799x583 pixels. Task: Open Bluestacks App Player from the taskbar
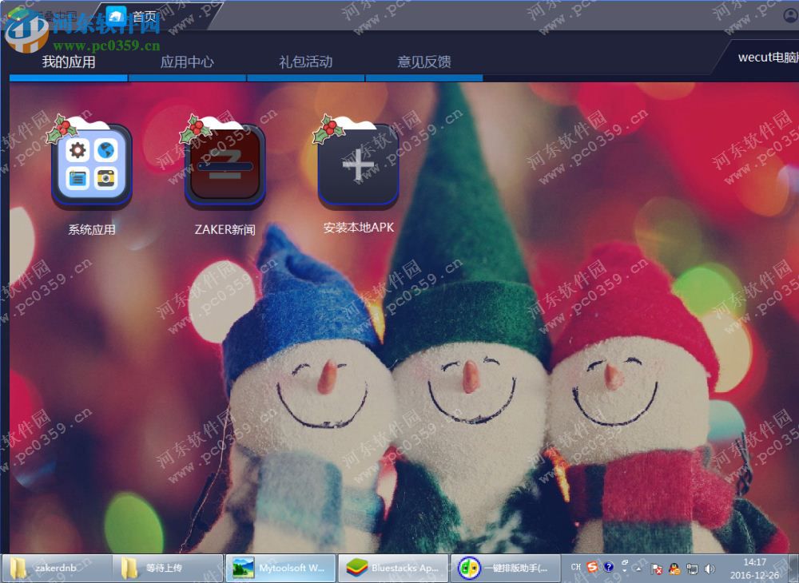point(389,568)
